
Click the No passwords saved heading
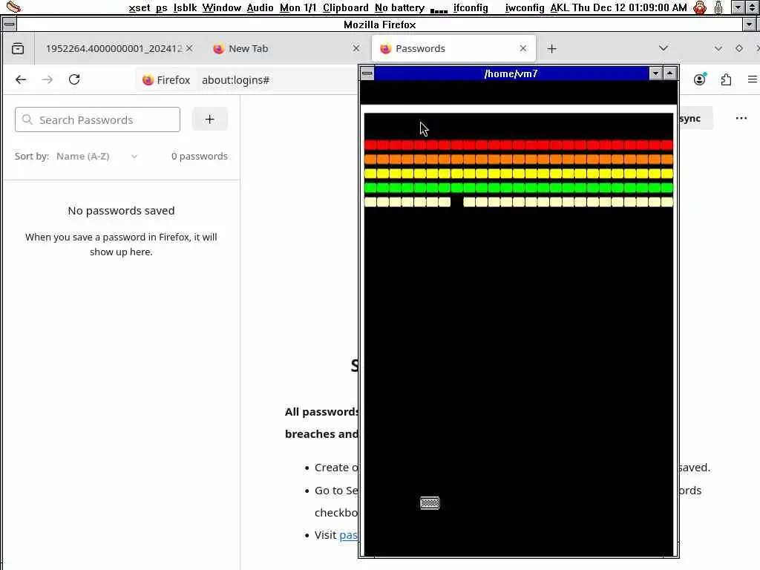[121, 211]
